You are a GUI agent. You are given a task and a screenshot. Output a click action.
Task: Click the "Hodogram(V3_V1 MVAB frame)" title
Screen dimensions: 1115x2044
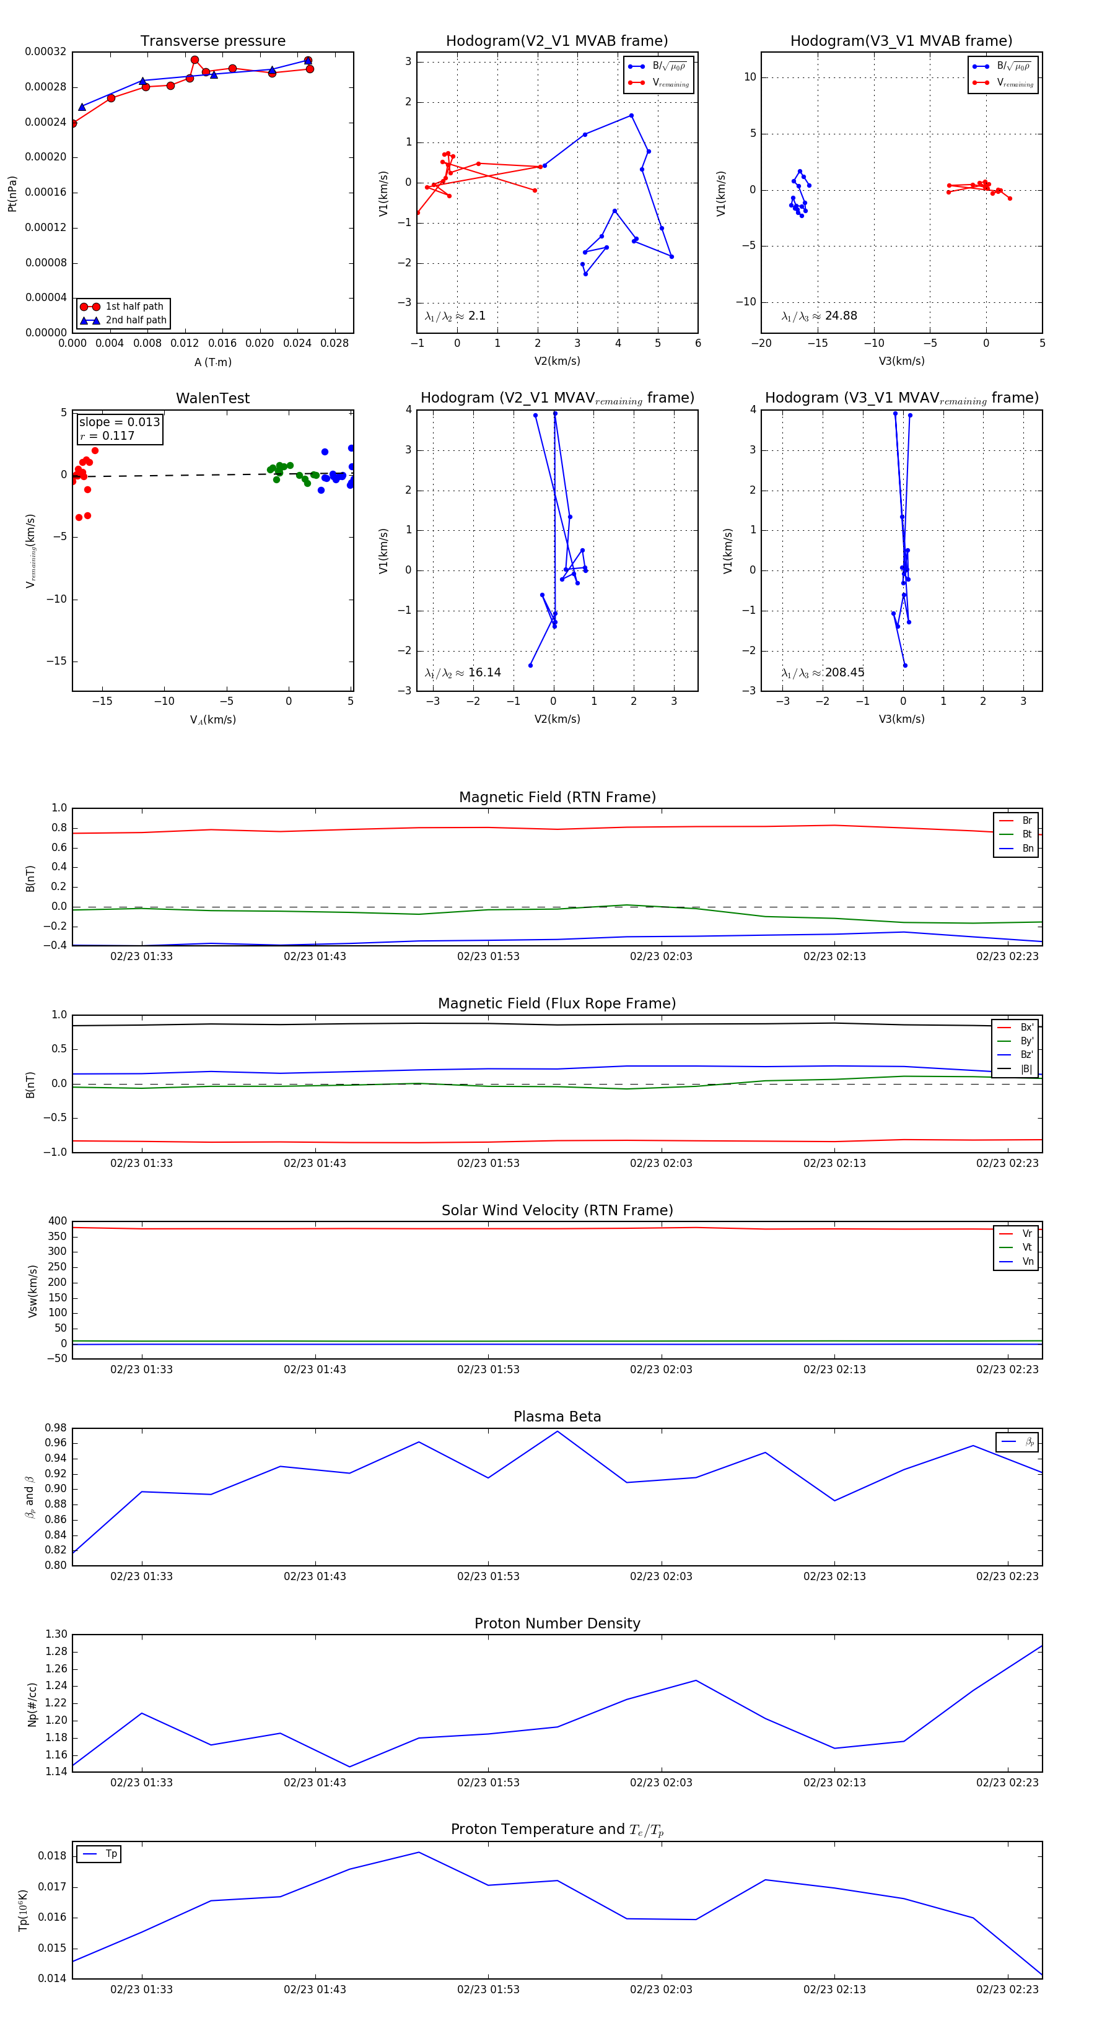[x=901, y=41]
